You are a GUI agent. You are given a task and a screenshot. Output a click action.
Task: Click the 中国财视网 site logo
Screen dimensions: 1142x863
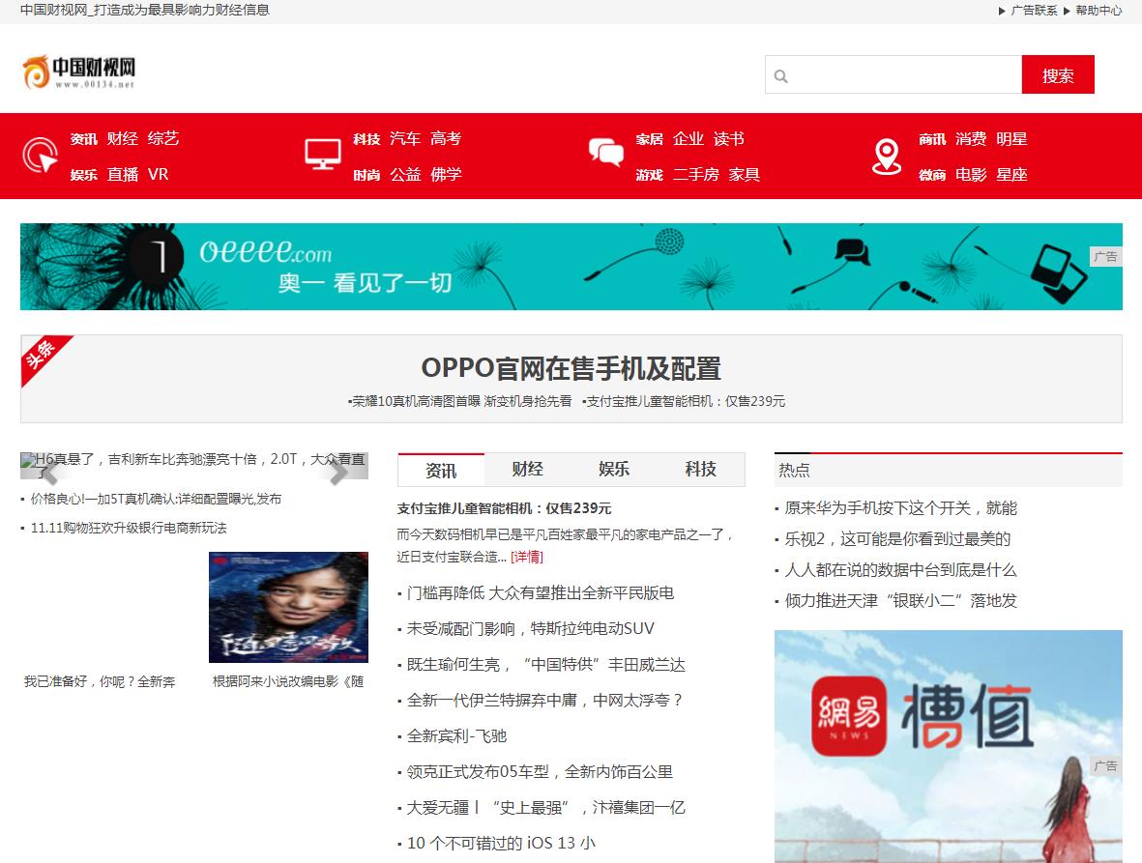point(78,72)
